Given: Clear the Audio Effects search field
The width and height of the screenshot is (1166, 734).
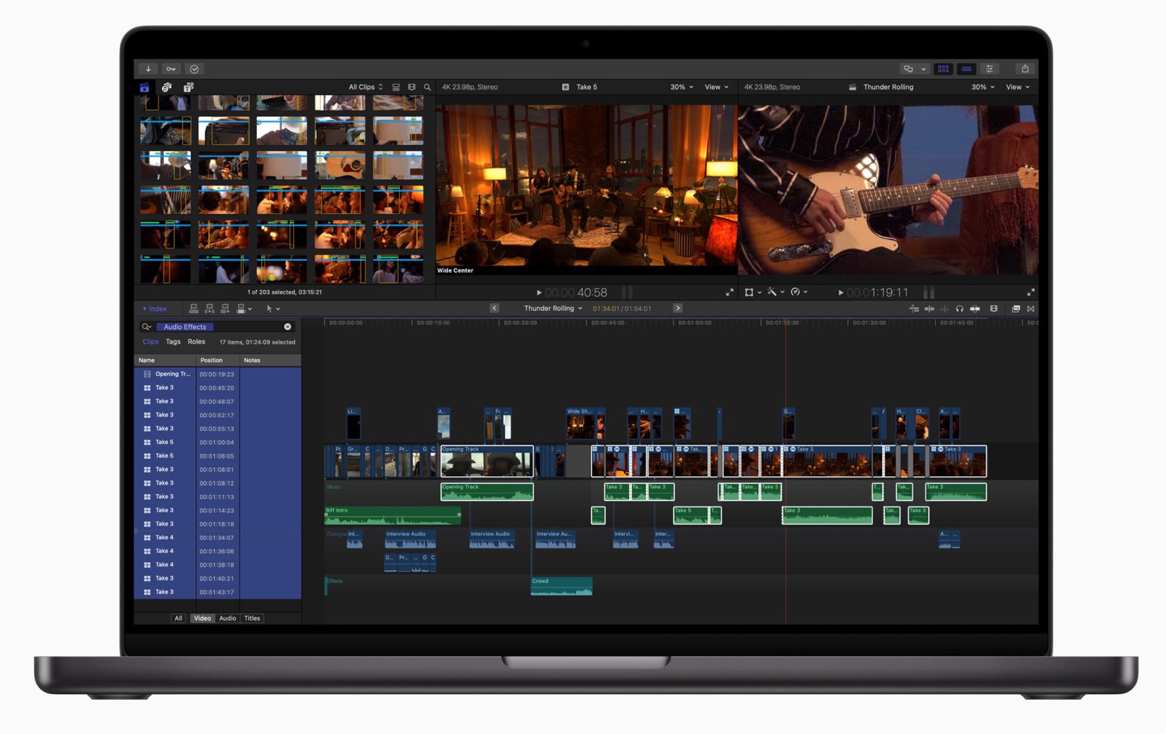Looking at the screenshot, I should pos(288,327).
